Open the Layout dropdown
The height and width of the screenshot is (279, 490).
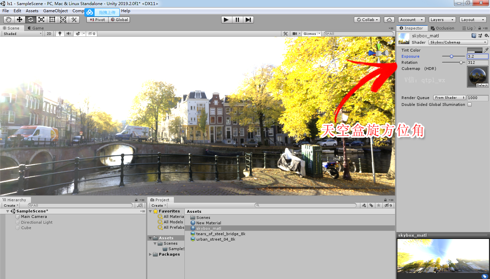point(473,20)
